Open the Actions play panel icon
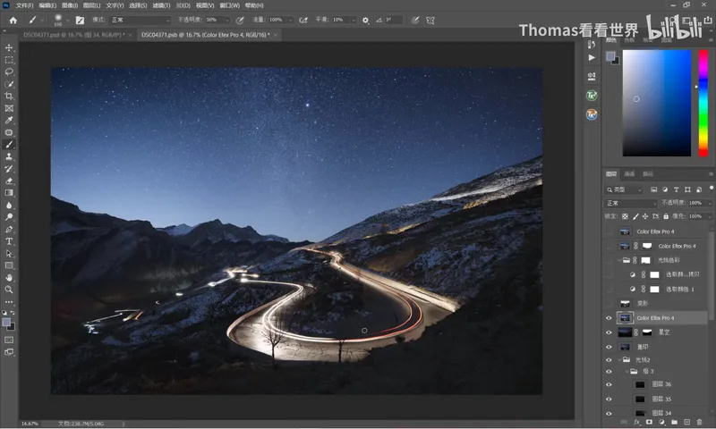This screenshot has width=716, height=429. click(592, 57)
